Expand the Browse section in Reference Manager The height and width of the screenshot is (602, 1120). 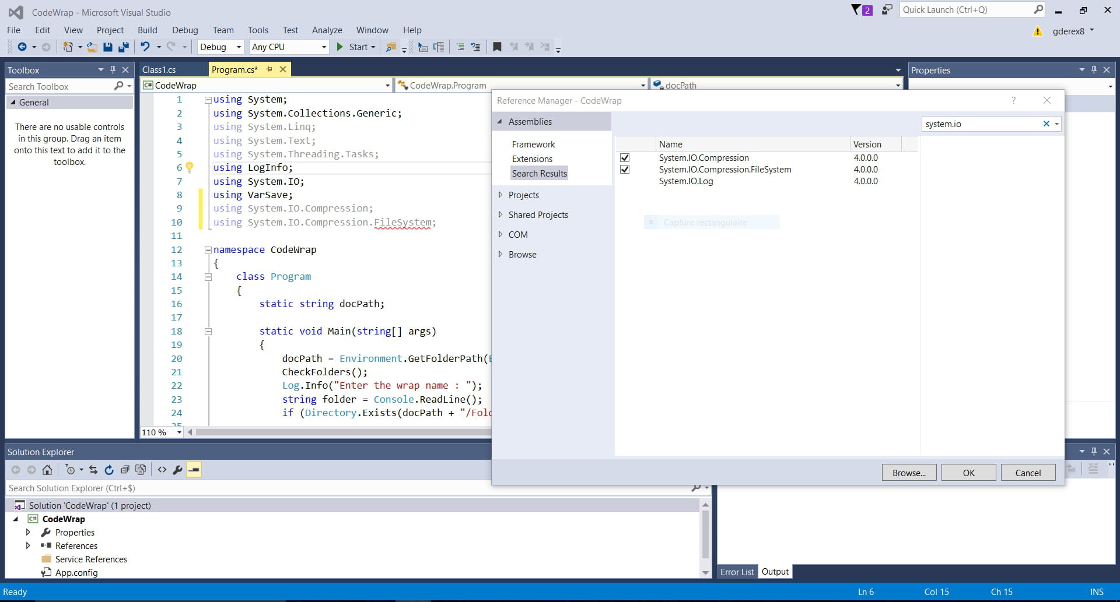[500, 255]
